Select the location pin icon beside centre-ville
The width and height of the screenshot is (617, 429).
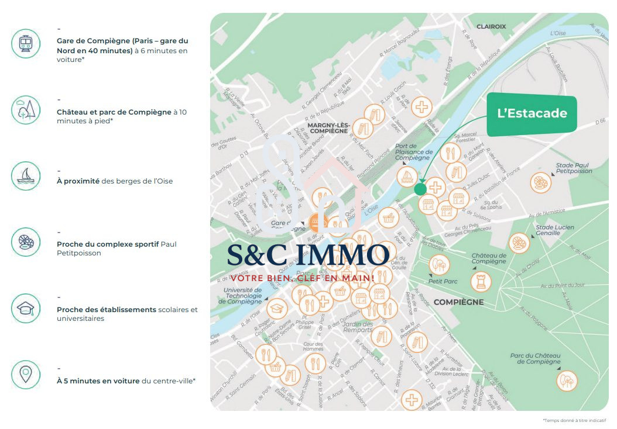click(x=26, y=375)
